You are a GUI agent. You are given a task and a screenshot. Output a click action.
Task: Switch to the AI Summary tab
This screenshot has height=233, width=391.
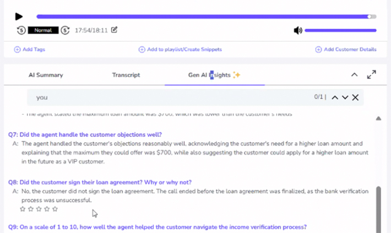pos(46,75)
